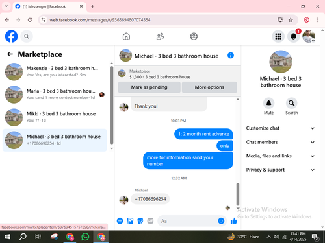The width and height of the screenshot is (325, 243).
Task: Open the nine-dot Menu grid
Action: pyautogui.click(x=278, y=36)
